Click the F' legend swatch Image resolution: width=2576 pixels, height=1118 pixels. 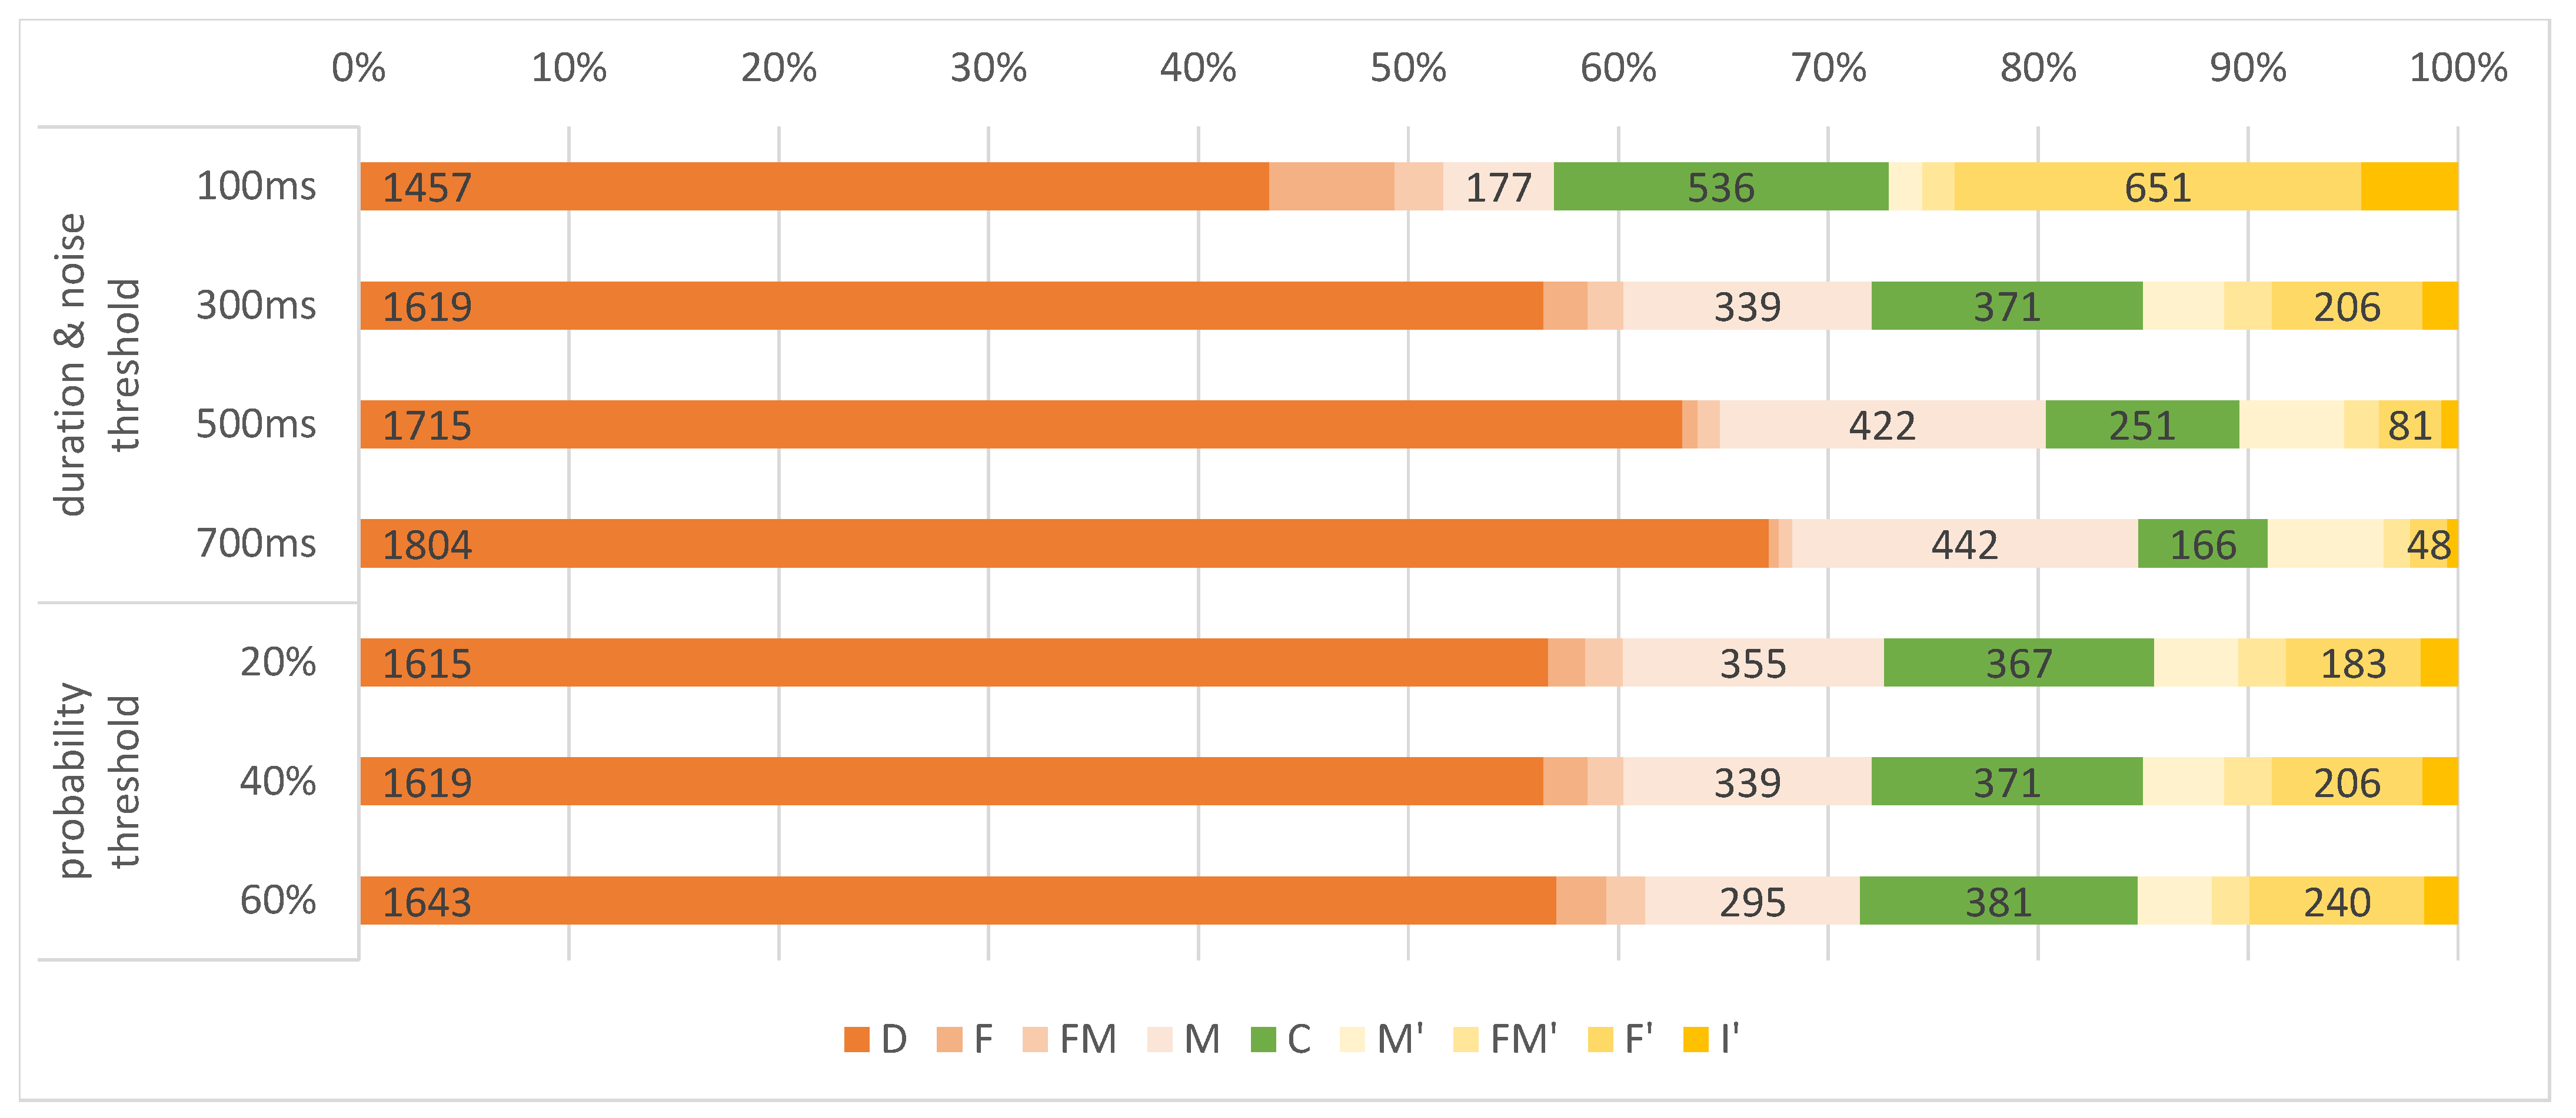[1600, 1040]
